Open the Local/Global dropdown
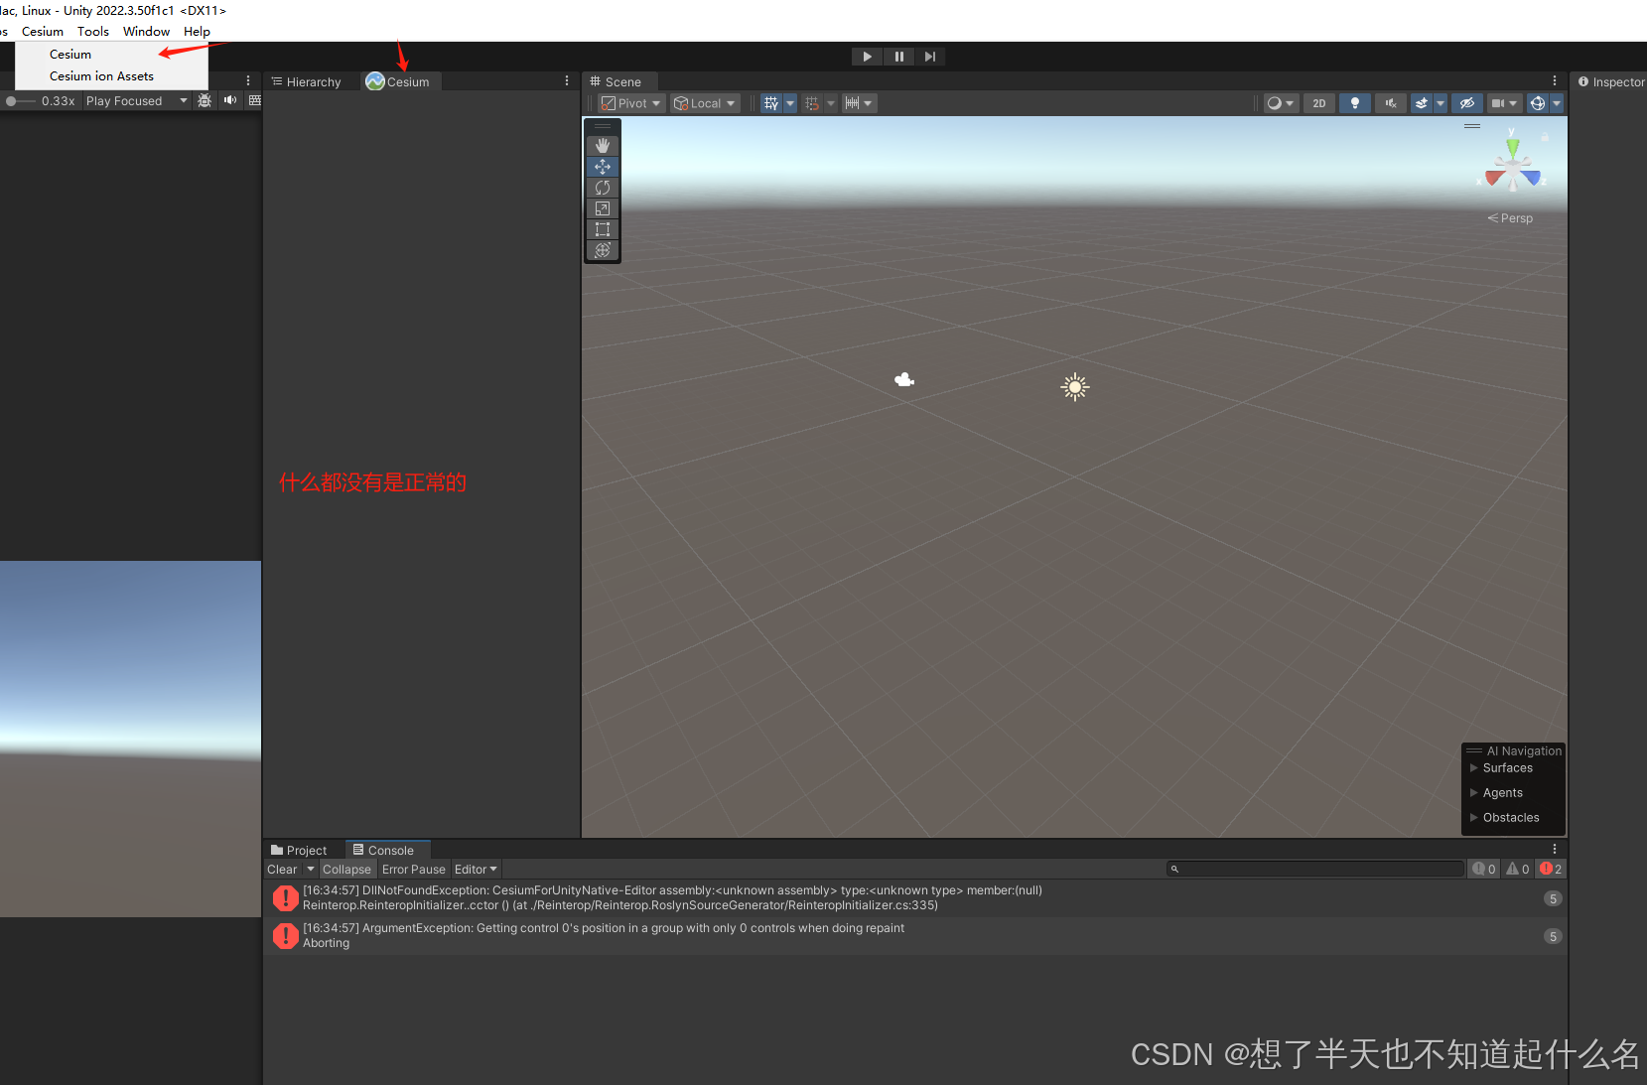The width and height of the screenshot is (1647, 1085). coord(705,103)
